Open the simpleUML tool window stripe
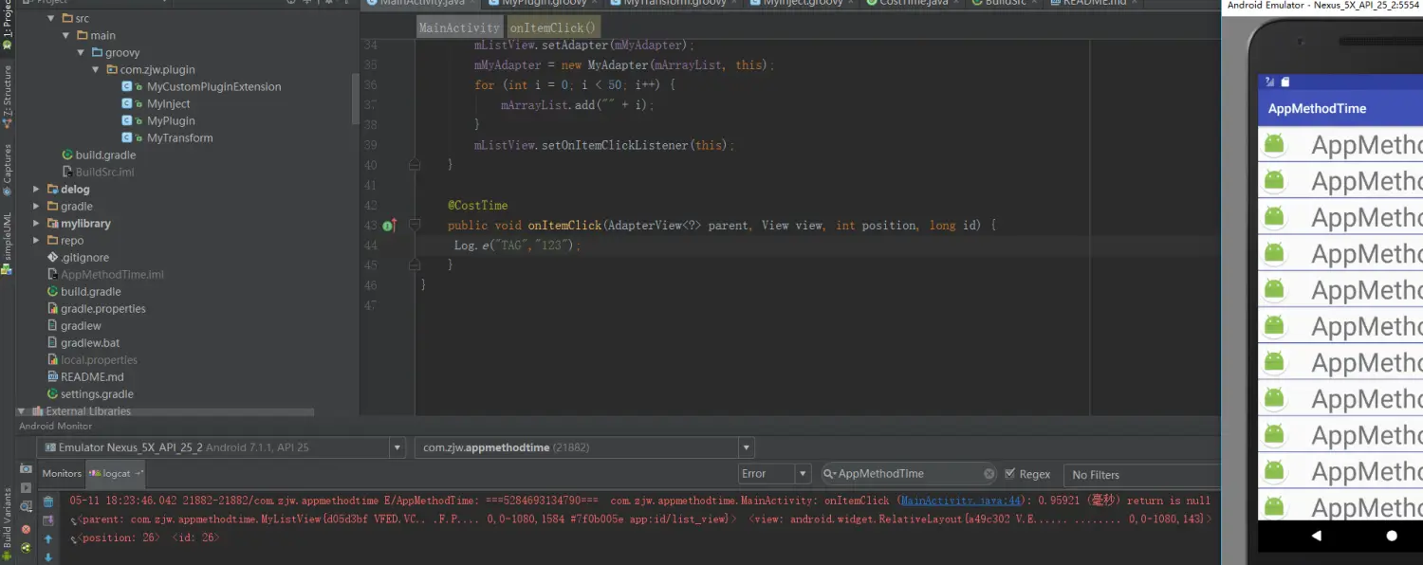The width and height of the screenshot is (1423, 565). [8, 243]
